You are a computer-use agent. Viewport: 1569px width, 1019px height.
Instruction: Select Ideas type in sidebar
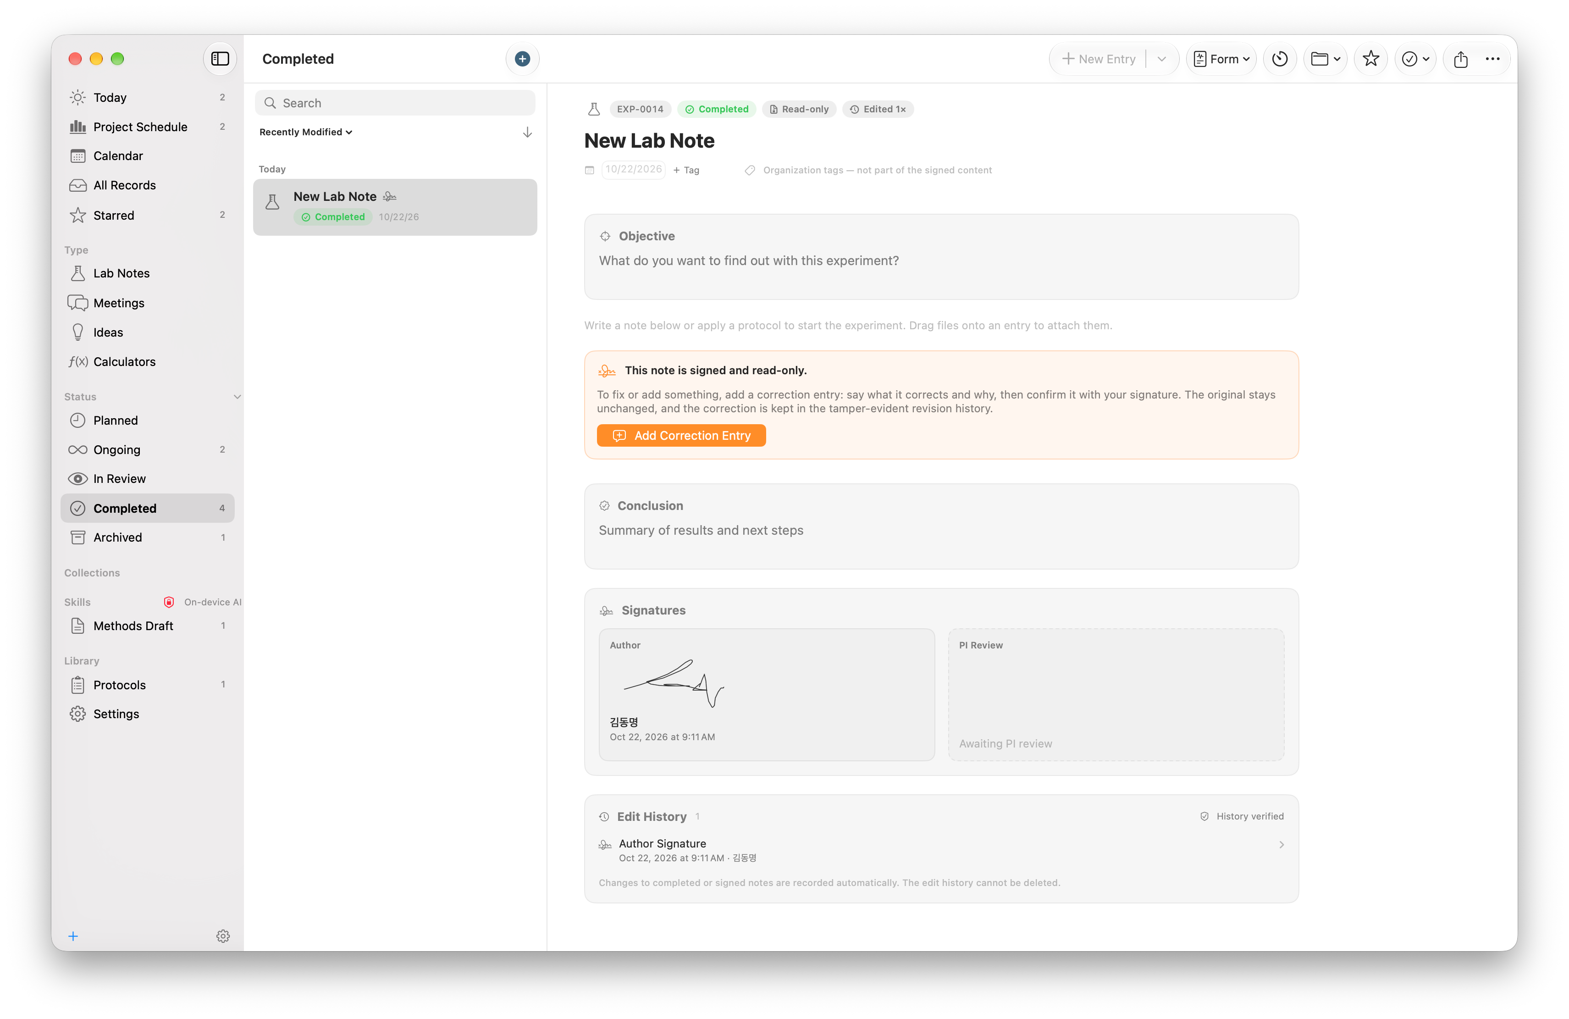(x=148, y=332)
